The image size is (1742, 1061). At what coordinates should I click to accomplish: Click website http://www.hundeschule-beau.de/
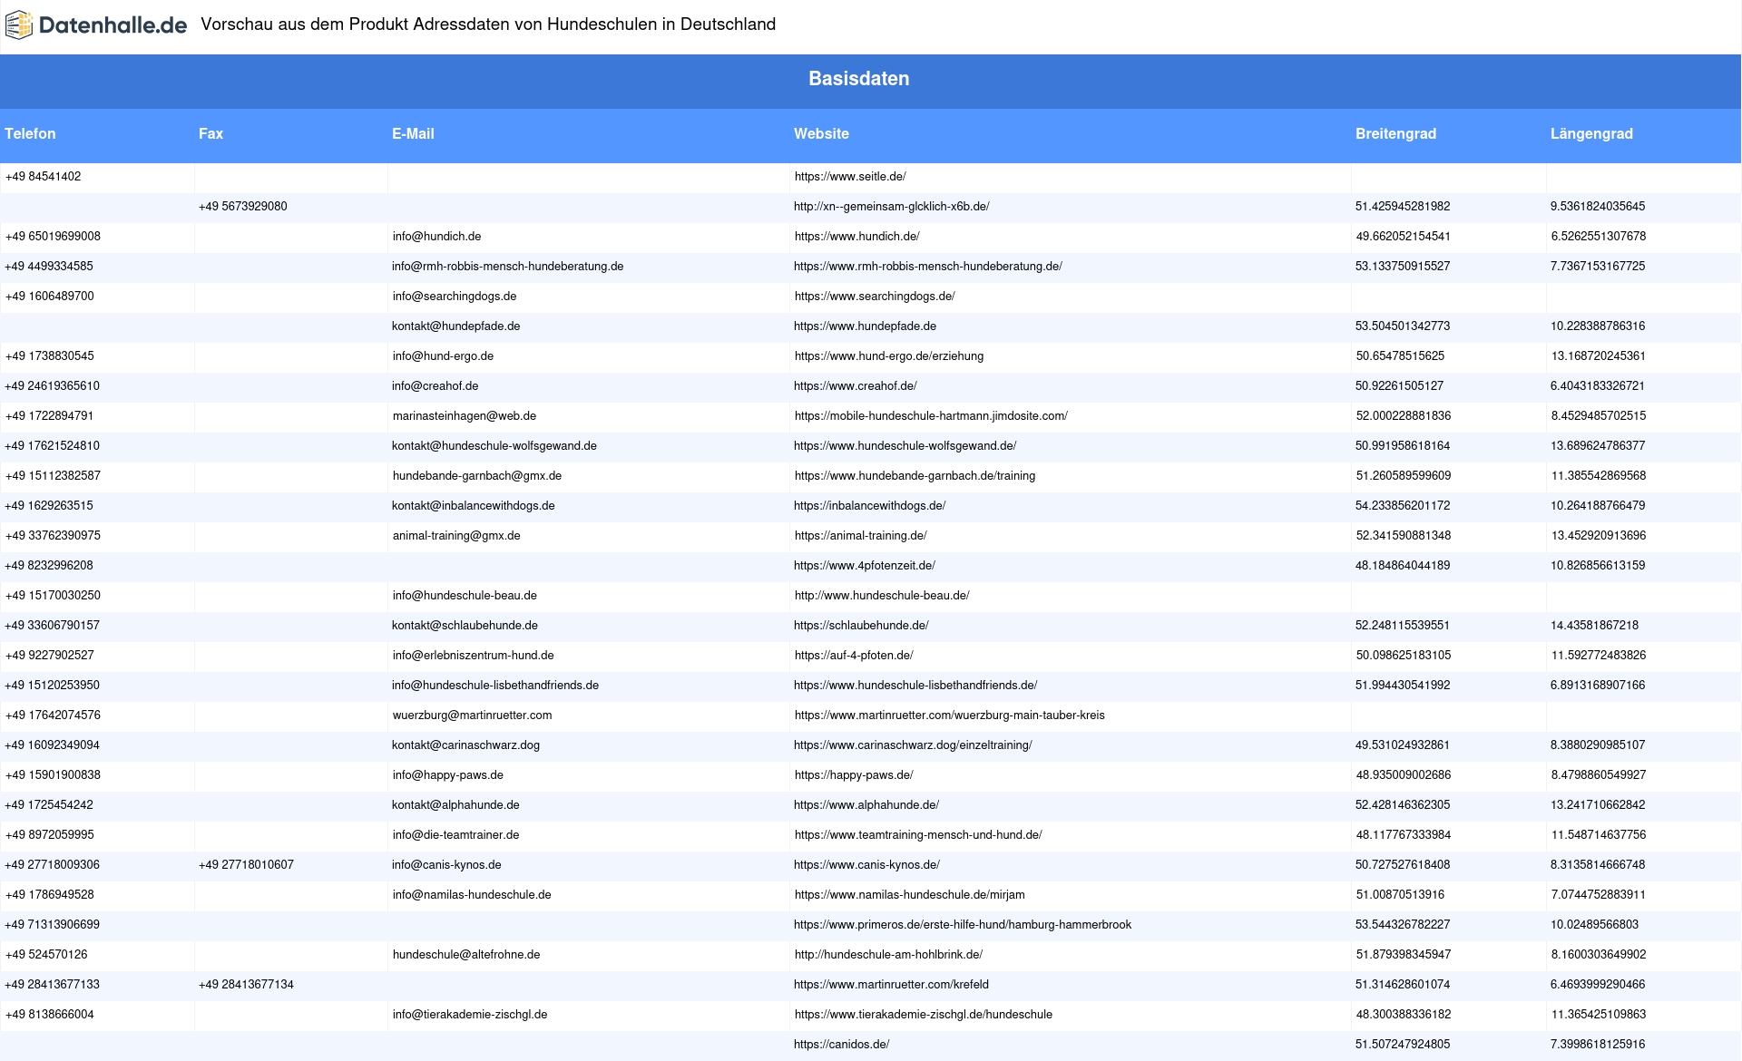(882, 596)
